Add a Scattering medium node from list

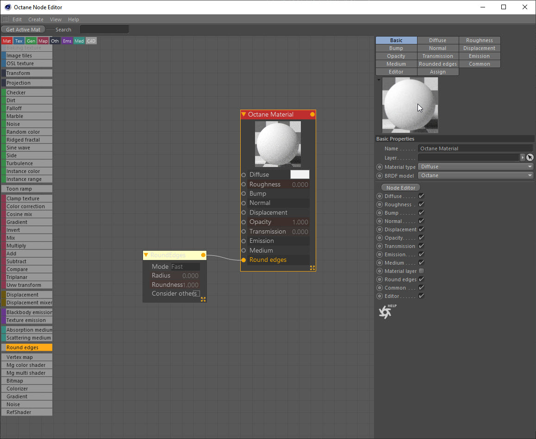(x=27, y=338)
